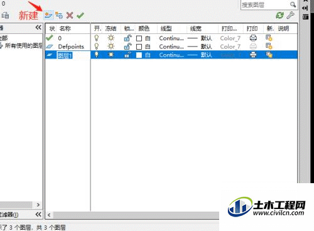Click filter tree scrollbar right arrow
Viewport: 314px width, 231px height.
click(x=38, y=205)
